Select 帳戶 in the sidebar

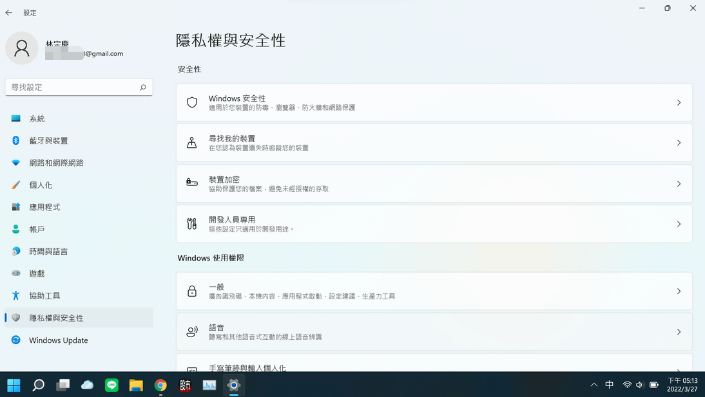[x=79, y=229]
